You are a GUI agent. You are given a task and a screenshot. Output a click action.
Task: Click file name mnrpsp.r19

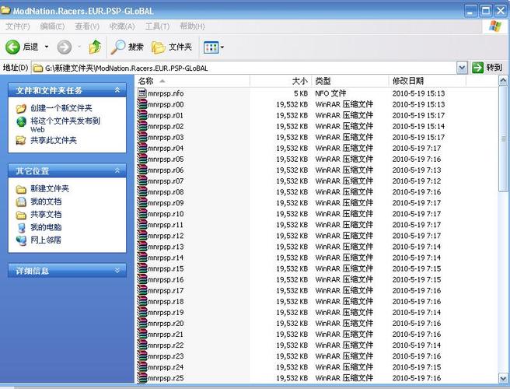coord(166,313)
